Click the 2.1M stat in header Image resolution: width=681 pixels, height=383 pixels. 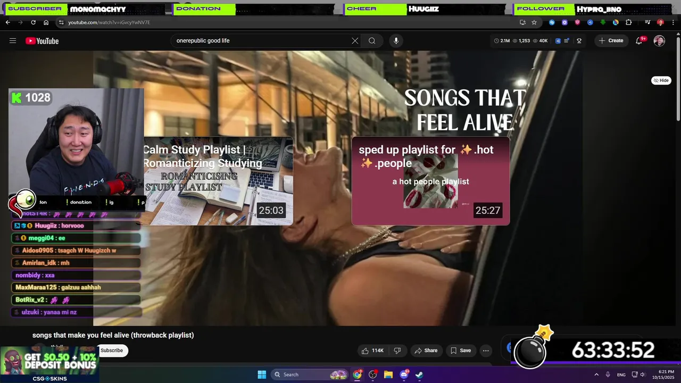(x=502, y=41)
